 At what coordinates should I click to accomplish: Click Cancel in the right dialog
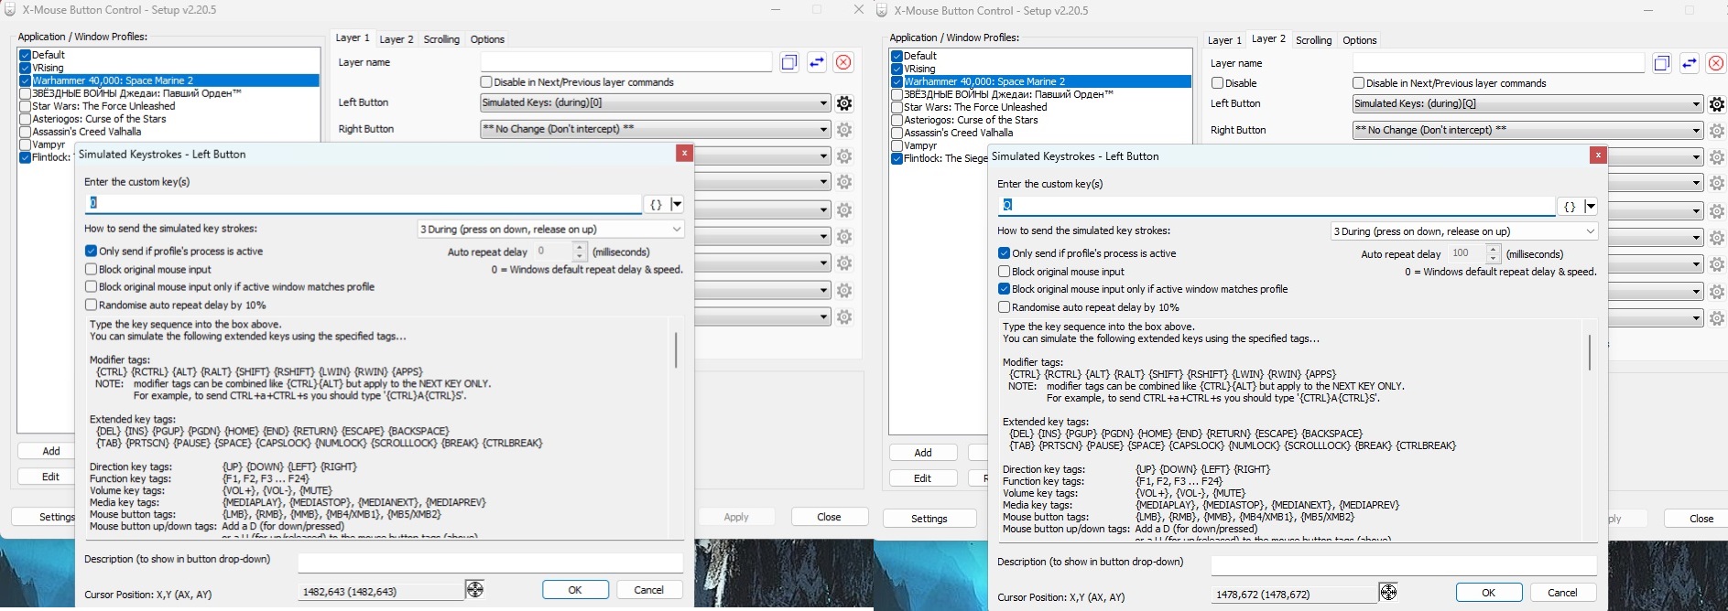pyautogui.click(x=1562, y=593)
